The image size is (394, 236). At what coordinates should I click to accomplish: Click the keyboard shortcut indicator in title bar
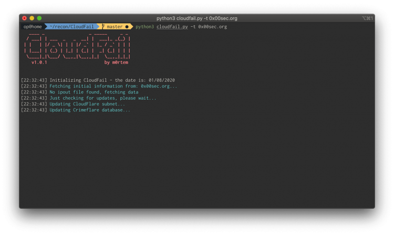point(367,18)
